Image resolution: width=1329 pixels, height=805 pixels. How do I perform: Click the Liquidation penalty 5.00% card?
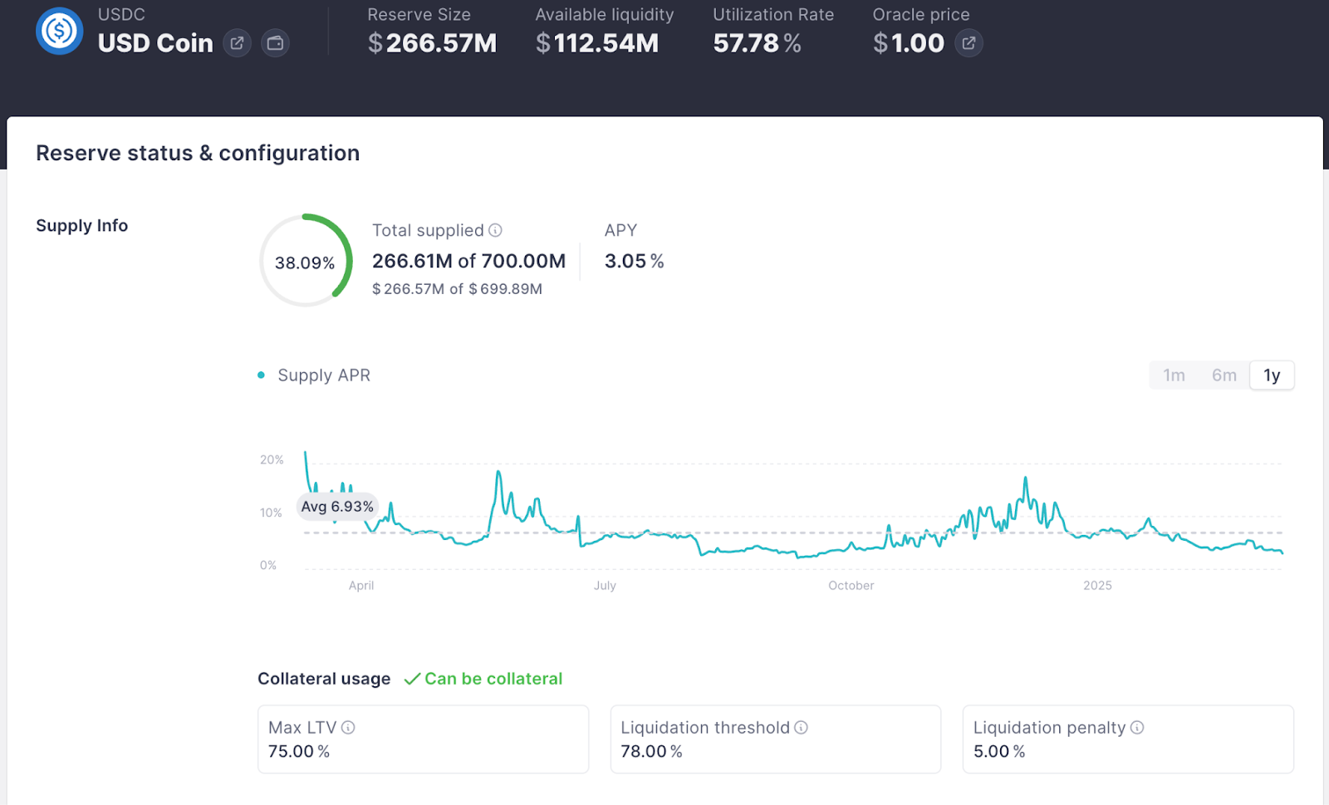[1127, 739]
